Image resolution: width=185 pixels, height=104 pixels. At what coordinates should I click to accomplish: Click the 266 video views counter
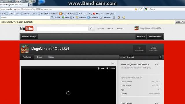[x=153, y=49]
